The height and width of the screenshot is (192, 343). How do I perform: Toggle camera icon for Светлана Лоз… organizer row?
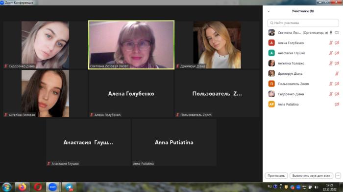337,33
